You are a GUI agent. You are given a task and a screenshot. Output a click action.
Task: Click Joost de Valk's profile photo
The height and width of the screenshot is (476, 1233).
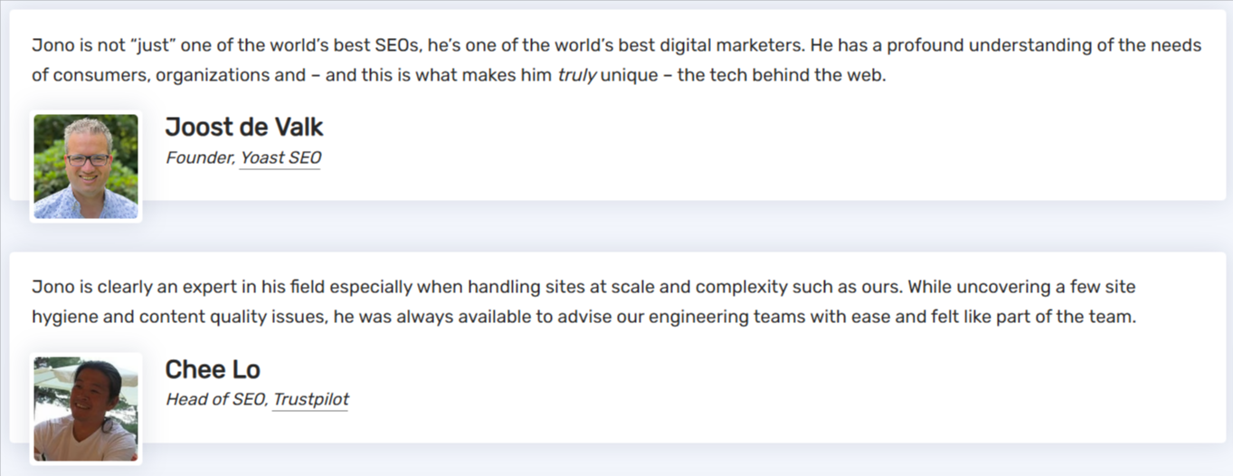click(x=86, y=167)
